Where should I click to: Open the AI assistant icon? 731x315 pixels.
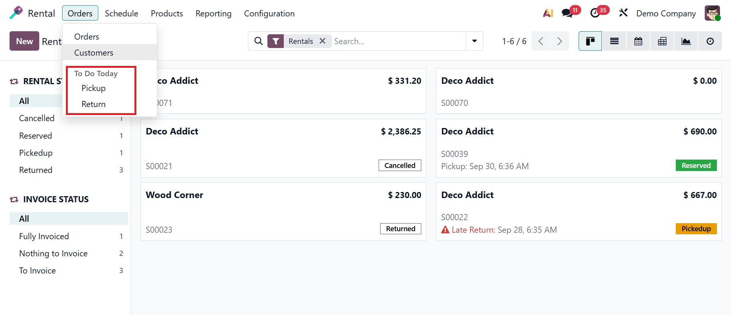tap(548, 13)
